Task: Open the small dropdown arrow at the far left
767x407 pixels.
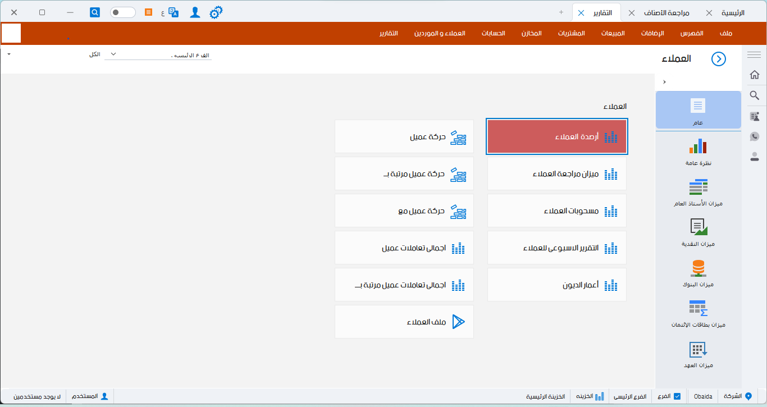Action: click(8, 54)
